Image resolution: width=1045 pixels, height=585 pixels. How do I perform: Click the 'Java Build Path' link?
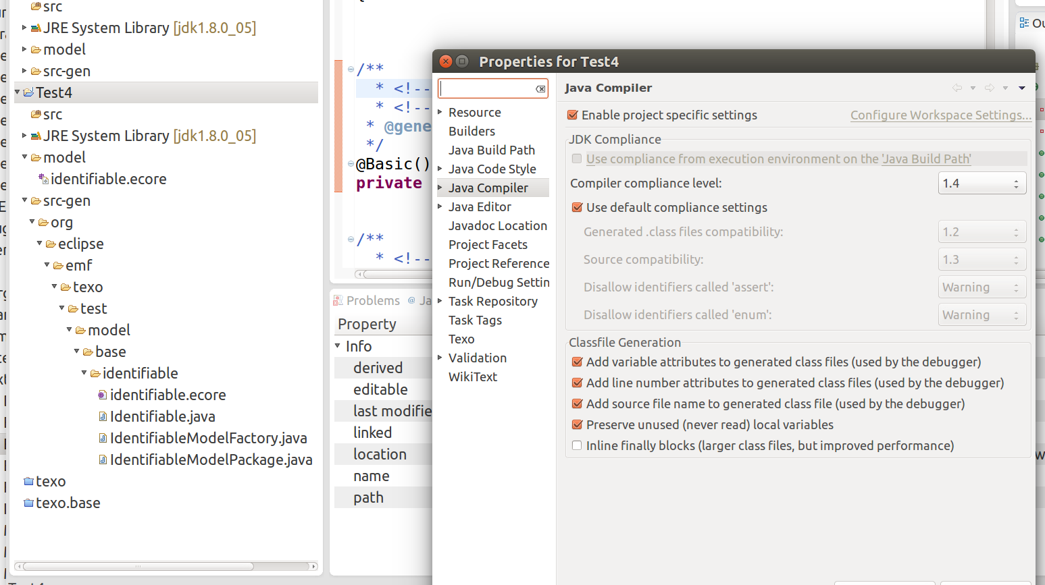tap(926, 159)
